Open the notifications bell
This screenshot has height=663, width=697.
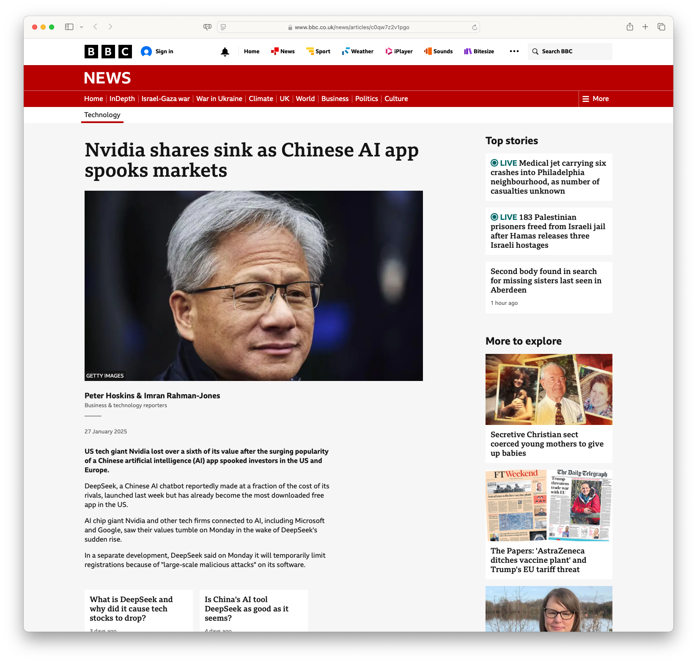click(x=225, y=52)
